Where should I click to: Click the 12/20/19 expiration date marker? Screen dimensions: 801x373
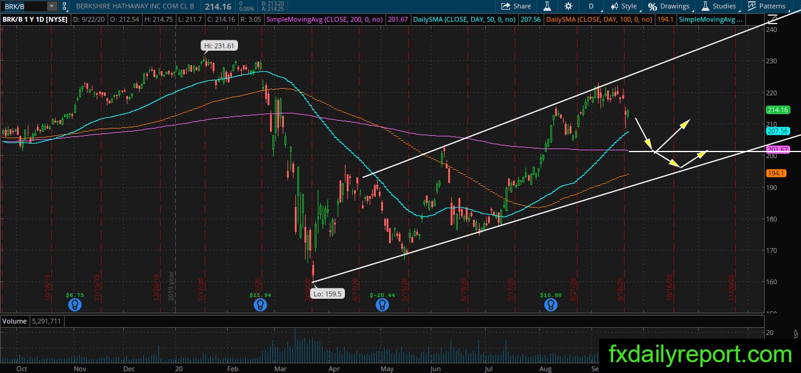click(155, 288)
